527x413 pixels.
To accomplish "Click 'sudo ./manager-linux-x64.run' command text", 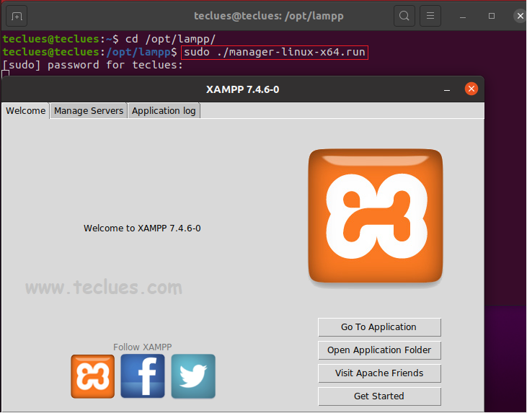I will 275,52.
